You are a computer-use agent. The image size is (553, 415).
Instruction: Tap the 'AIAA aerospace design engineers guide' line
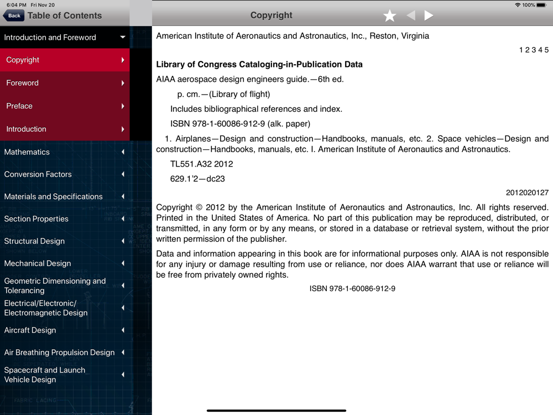pyautogui.click(x=250, y=79)
